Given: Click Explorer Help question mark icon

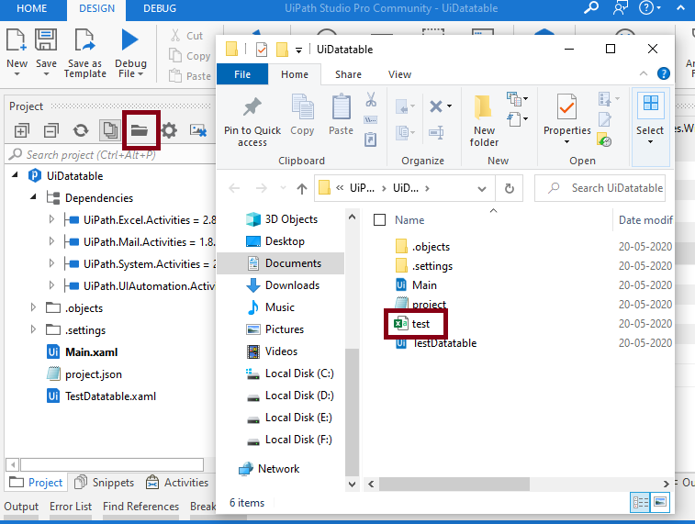Looking at the screenshot, I should (663, 73).
